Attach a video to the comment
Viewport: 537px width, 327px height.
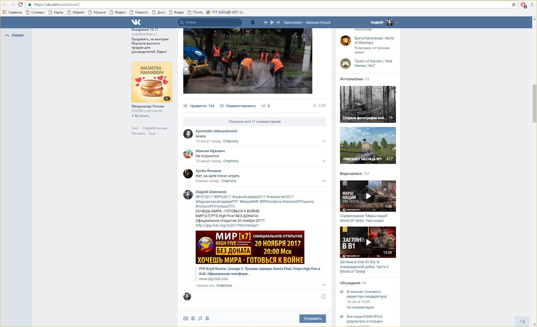coord(193,318)
